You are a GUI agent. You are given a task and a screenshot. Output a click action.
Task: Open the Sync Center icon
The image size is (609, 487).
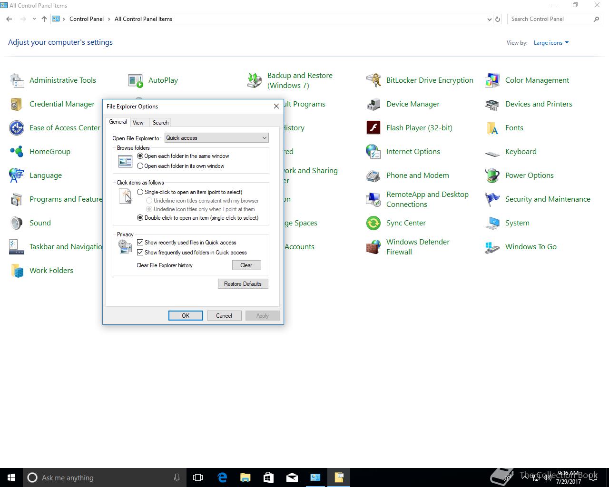tap(373, 223)
